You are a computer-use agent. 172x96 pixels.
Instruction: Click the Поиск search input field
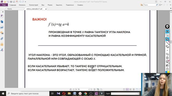(149, 5)
